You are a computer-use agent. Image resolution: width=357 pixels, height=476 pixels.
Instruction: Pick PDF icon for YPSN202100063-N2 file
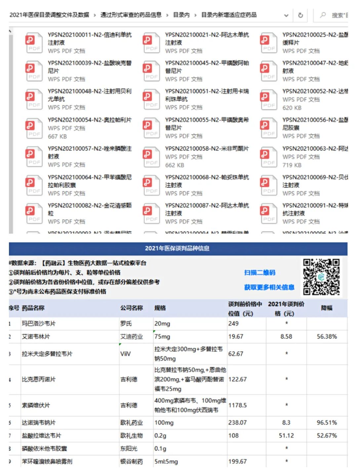point(268,156)
